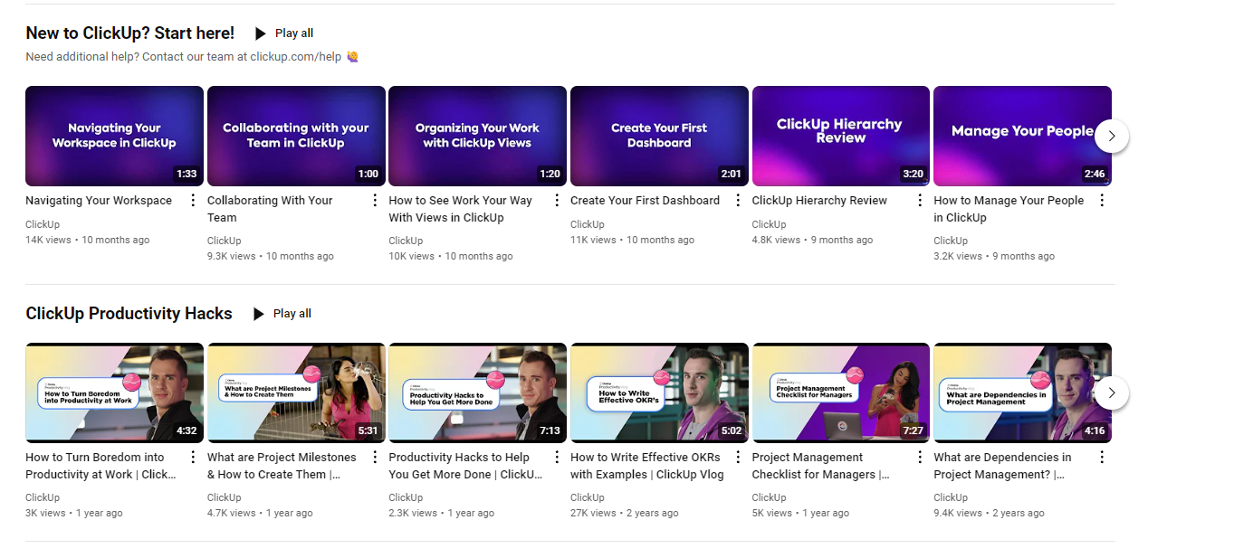
Task: Open ClickUp Hierarchy Review thumbnail
Action: (x=841, y=136)
